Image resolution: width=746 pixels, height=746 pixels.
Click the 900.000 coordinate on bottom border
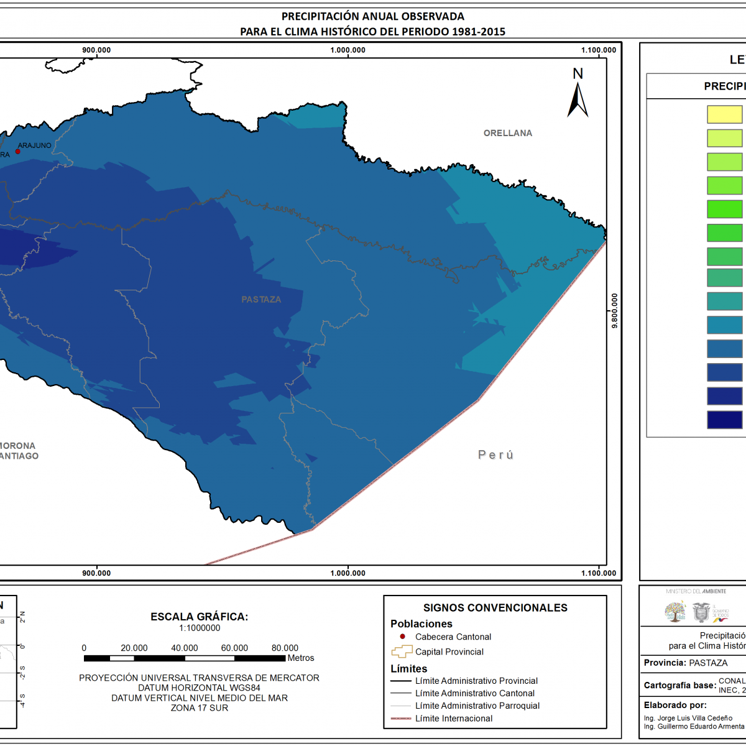click(x=96, y=573)
